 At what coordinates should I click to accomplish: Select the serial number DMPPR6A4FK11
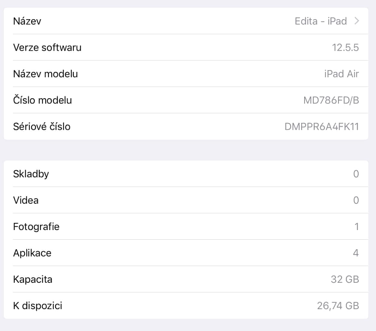pyautogui.click(x=322, y=126)
